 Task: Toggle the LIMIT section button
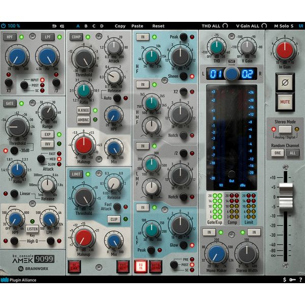coord(76,174)
